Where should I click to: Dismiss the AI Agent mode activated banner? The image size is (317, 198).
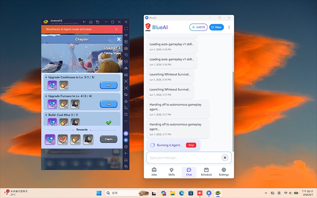117,29
